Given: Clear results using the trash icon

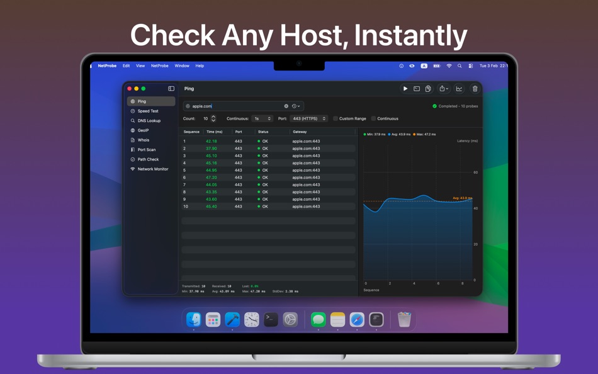Looking at the screenshot, I should (475, 88).
